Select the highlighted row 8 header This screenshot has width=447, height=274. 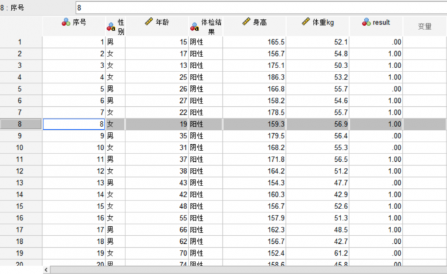20,123
